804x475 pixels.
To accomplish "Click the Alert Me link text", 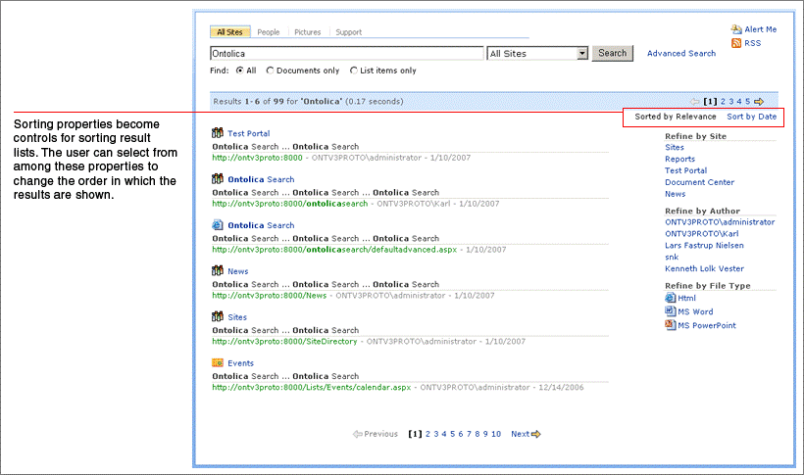I will coord(761,29).
